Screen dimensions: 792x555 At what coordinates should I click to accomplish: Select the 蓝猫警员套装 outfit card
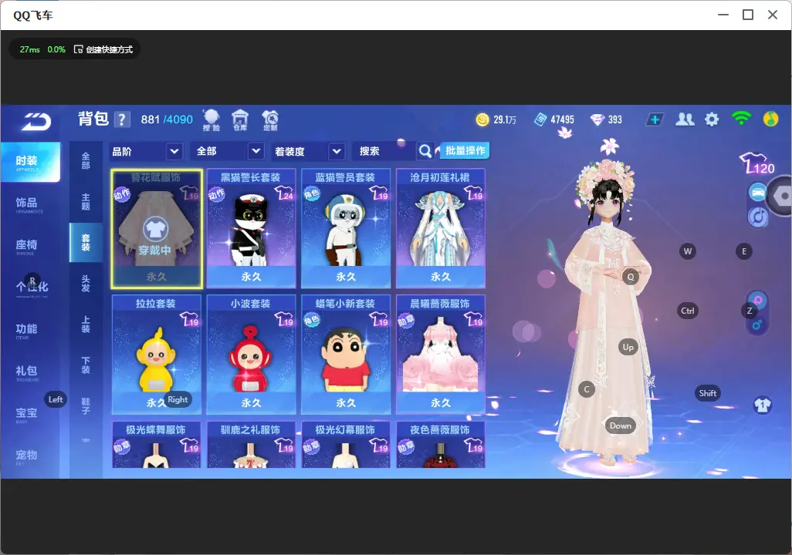pos(346,229)
